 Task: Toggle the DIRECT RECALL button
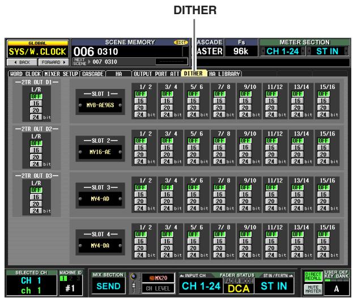pyautogui.click(x=313, y=276)
